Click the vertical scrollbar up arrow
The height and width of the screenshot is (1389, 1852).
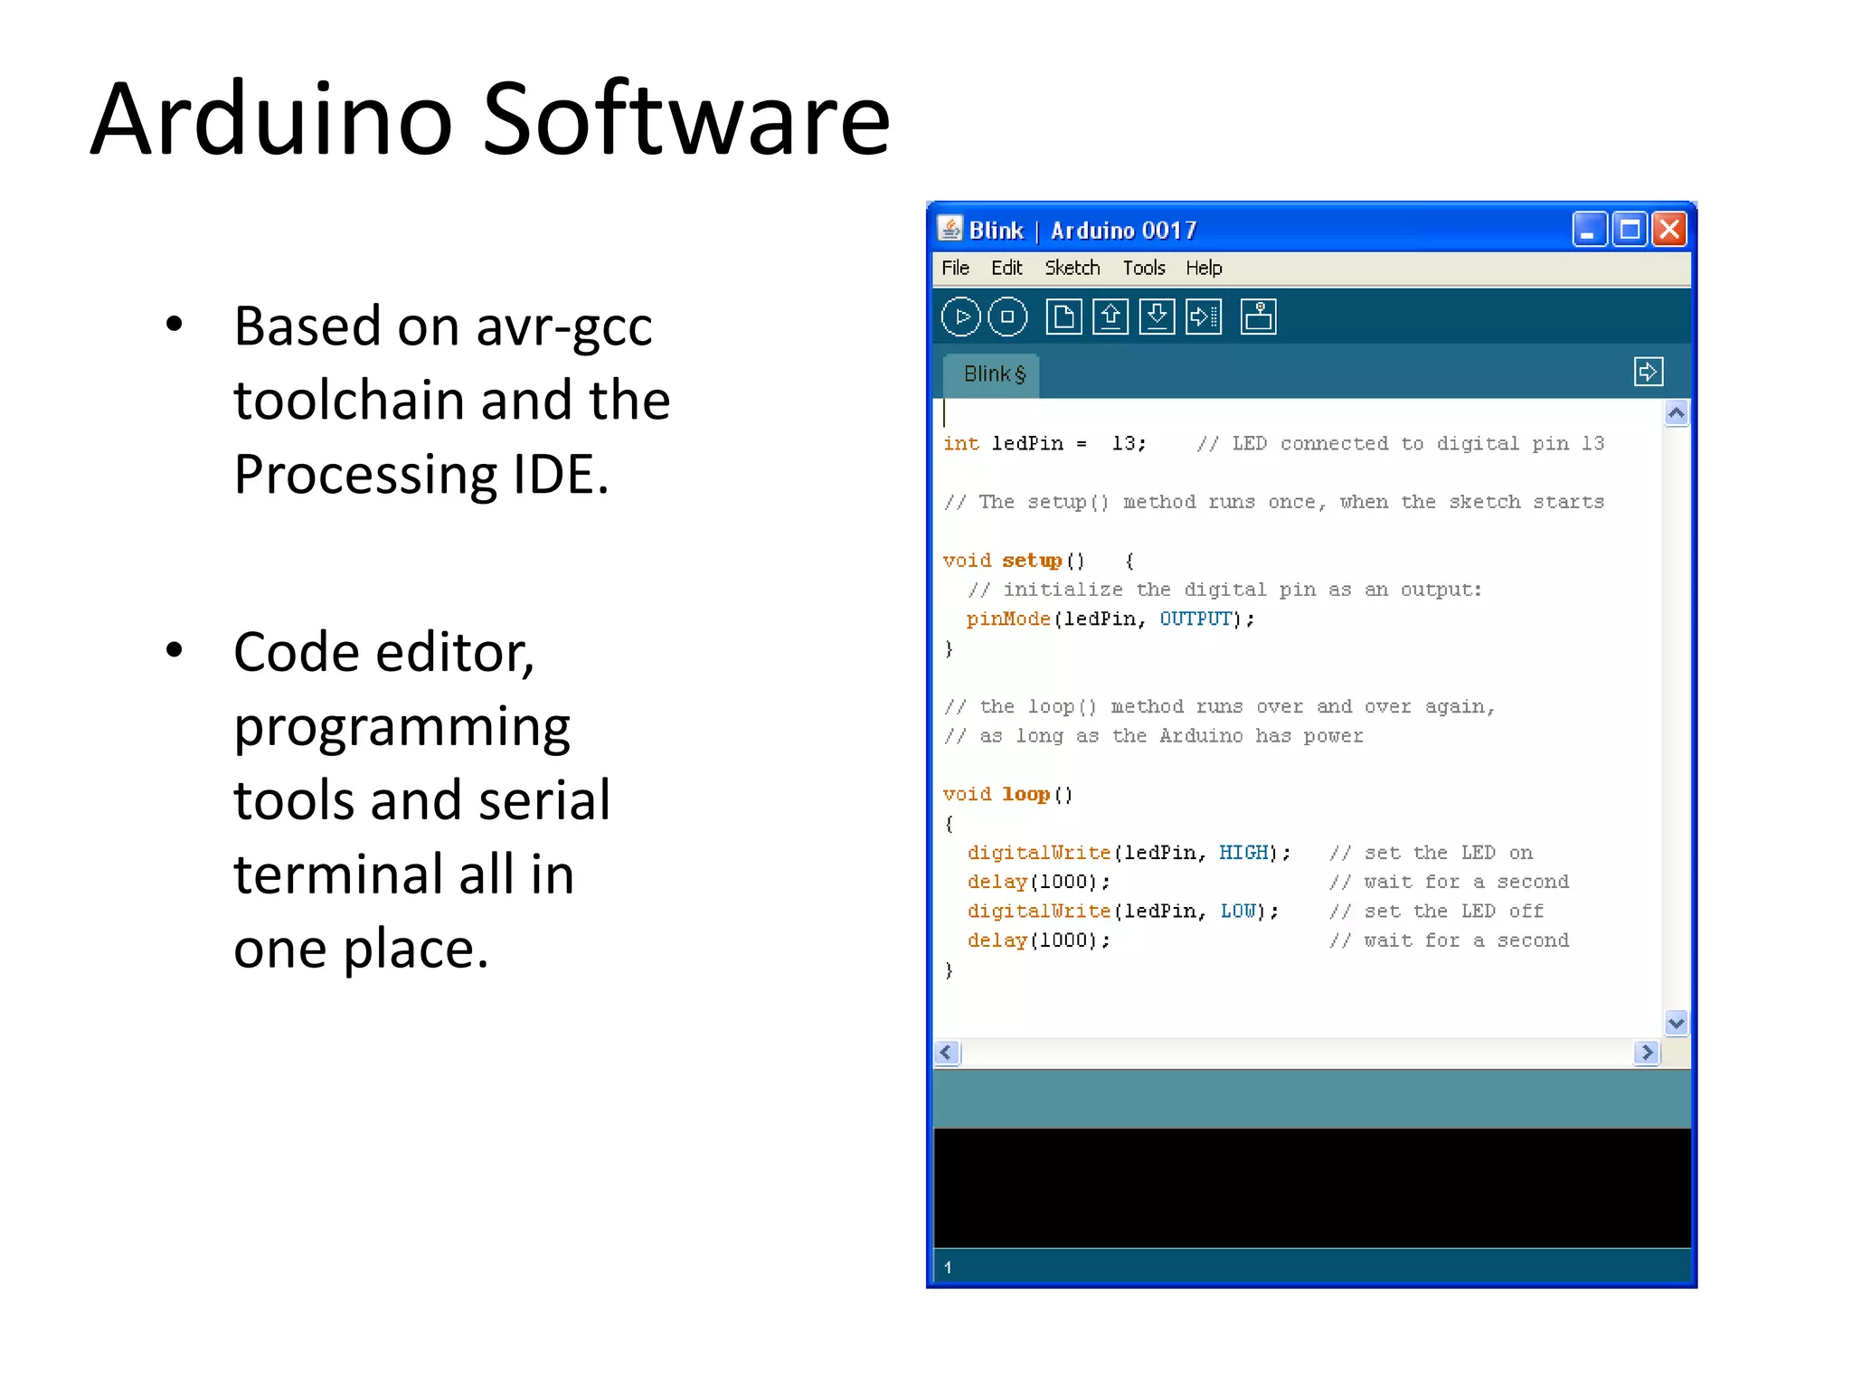[1676, 414]
